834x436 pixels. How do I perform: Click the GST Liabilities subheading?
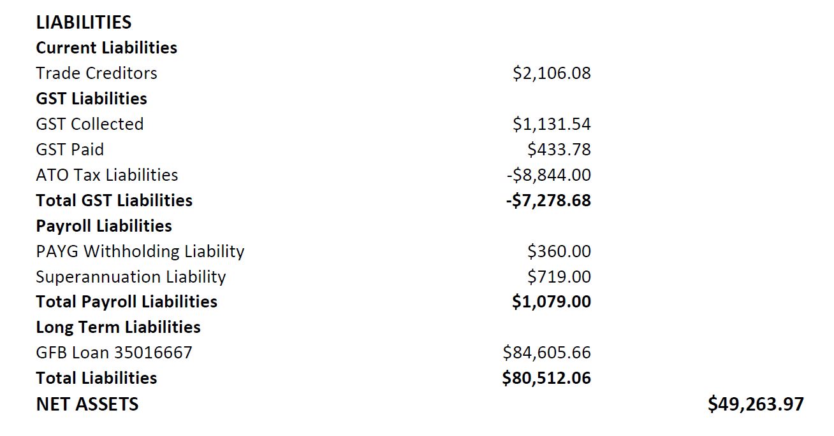click(91, 99)
